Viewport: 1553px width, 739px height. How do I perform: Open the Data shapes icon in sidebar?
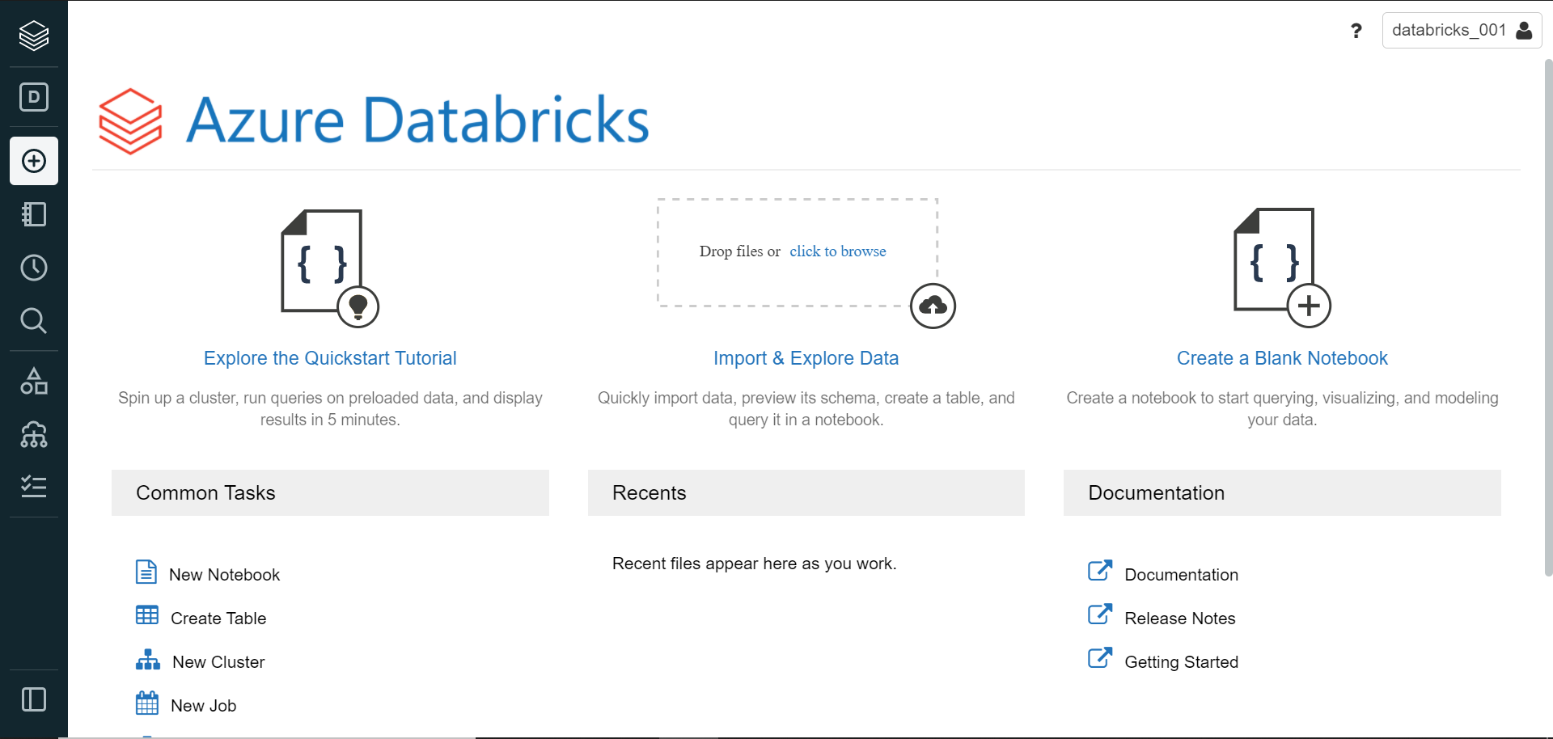click(x=34, y=381)
